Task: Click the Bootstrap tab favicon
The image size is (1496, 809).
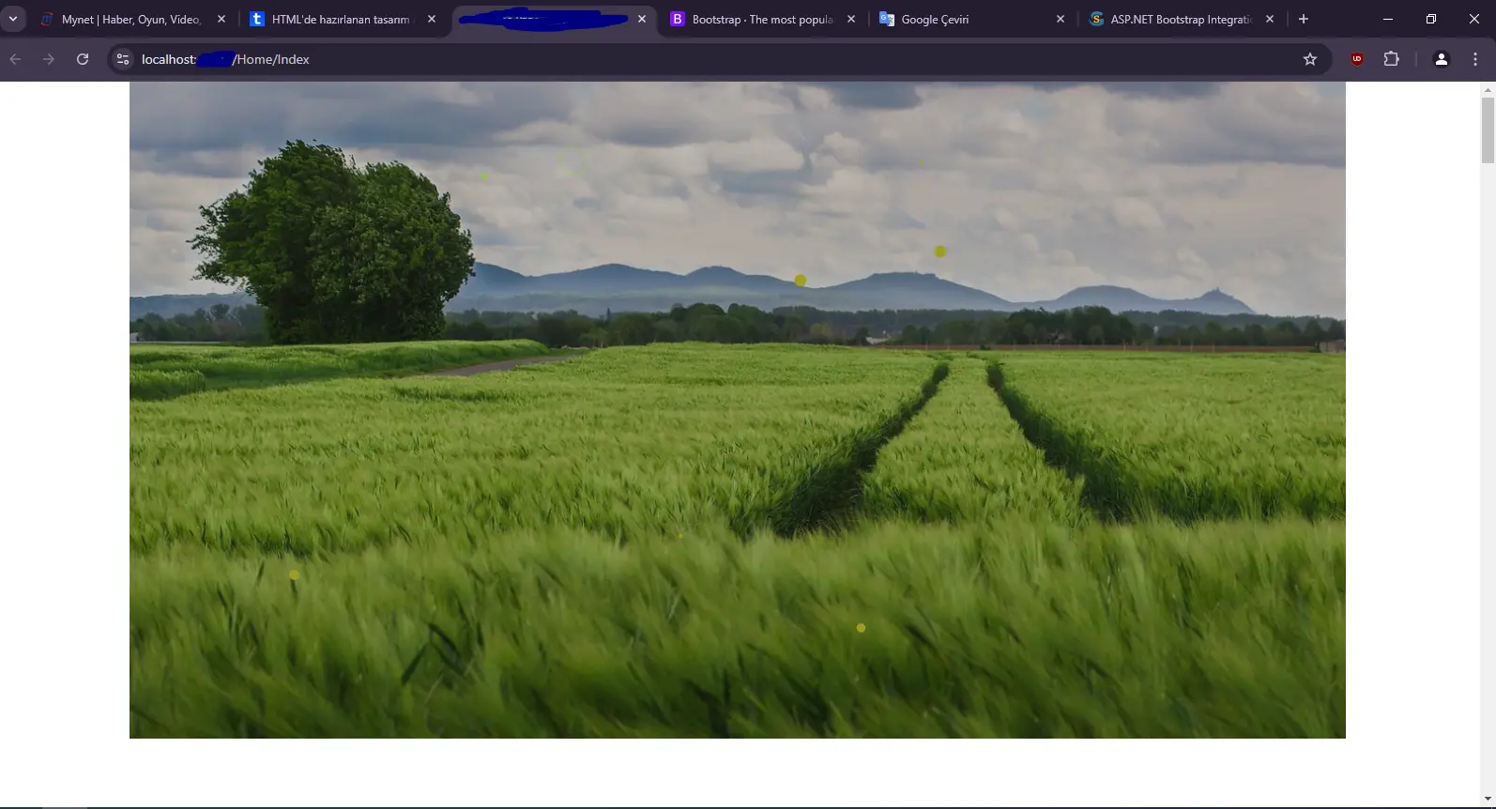Action: (677, 19)
